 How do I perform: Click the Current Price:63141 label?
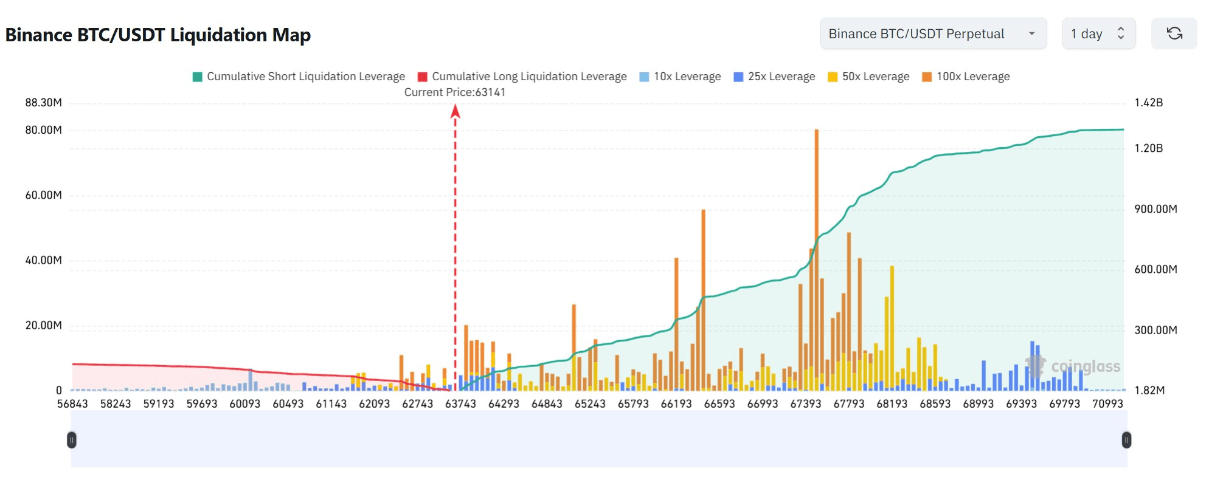(455, 92)
